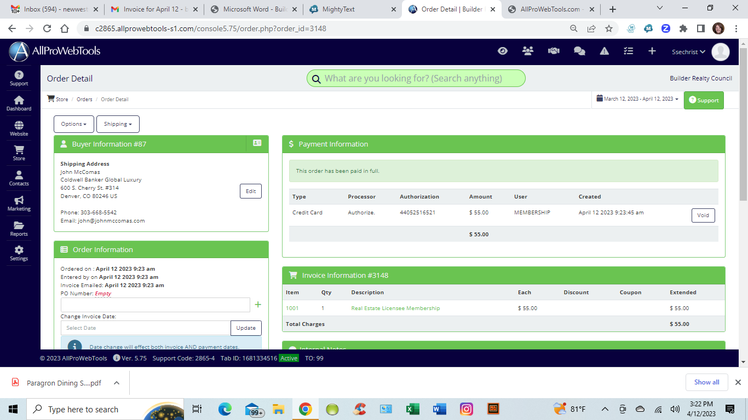
Task: Open a new browser tab
Action: pyautogui.click(x=612, y=9)
